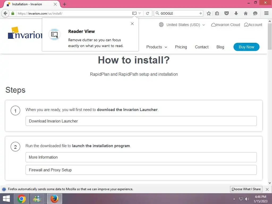This screenshot has width=272, height=204.
Task: Open Chrome from the taskbar
Action: [x=22, y=199]
